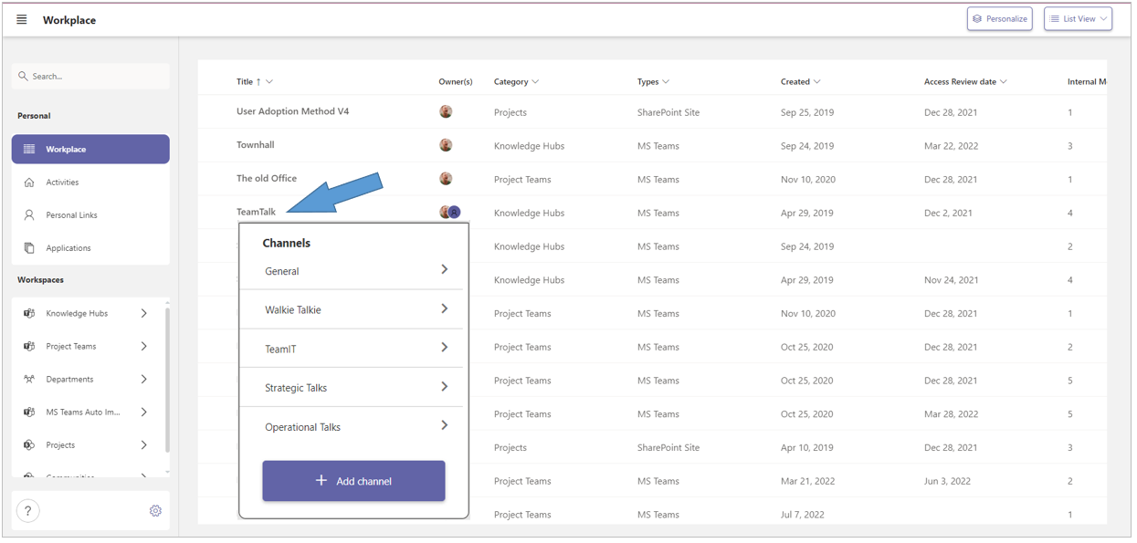Click owner avatar in Townhall row
Viewport: 1137px width, 543px height.
point(446,145)
